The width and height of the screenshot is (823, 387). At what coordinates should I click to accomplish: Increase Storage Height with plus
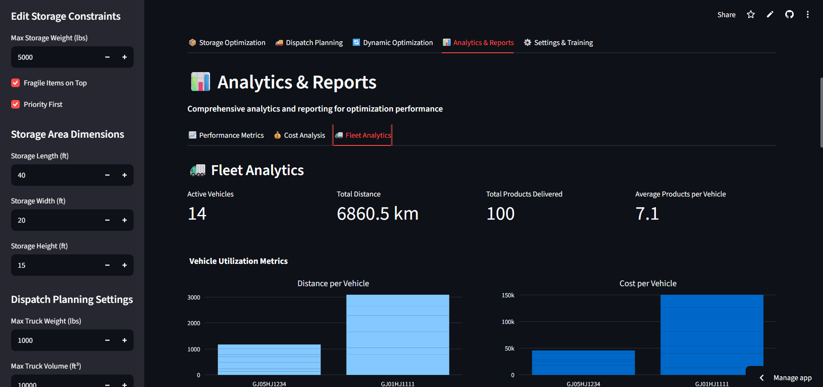(125, 265)
